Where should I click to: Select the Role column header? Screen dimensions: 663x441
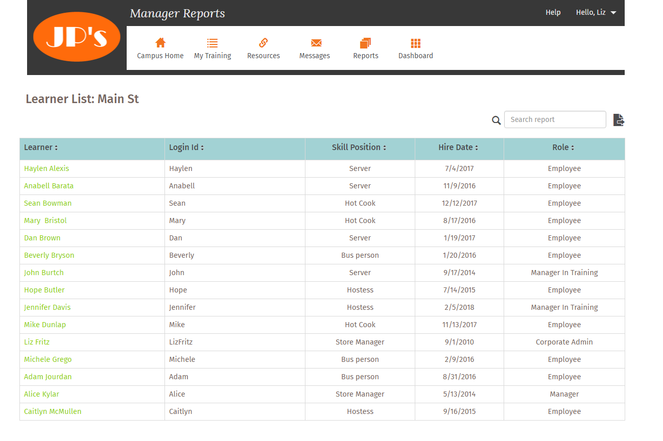(x=563, y=147)
